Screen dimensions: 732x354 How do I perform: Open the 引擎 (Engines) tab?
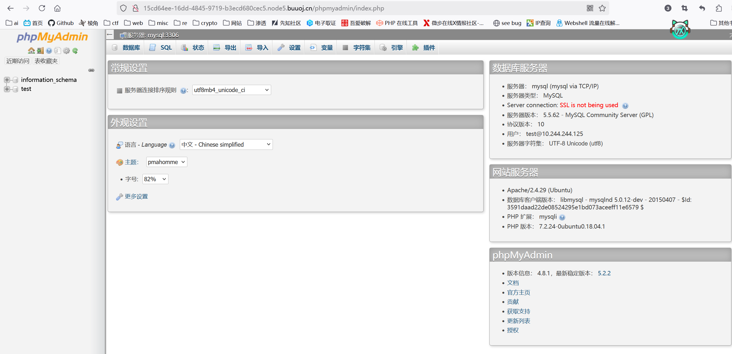(x=391, y=48)
